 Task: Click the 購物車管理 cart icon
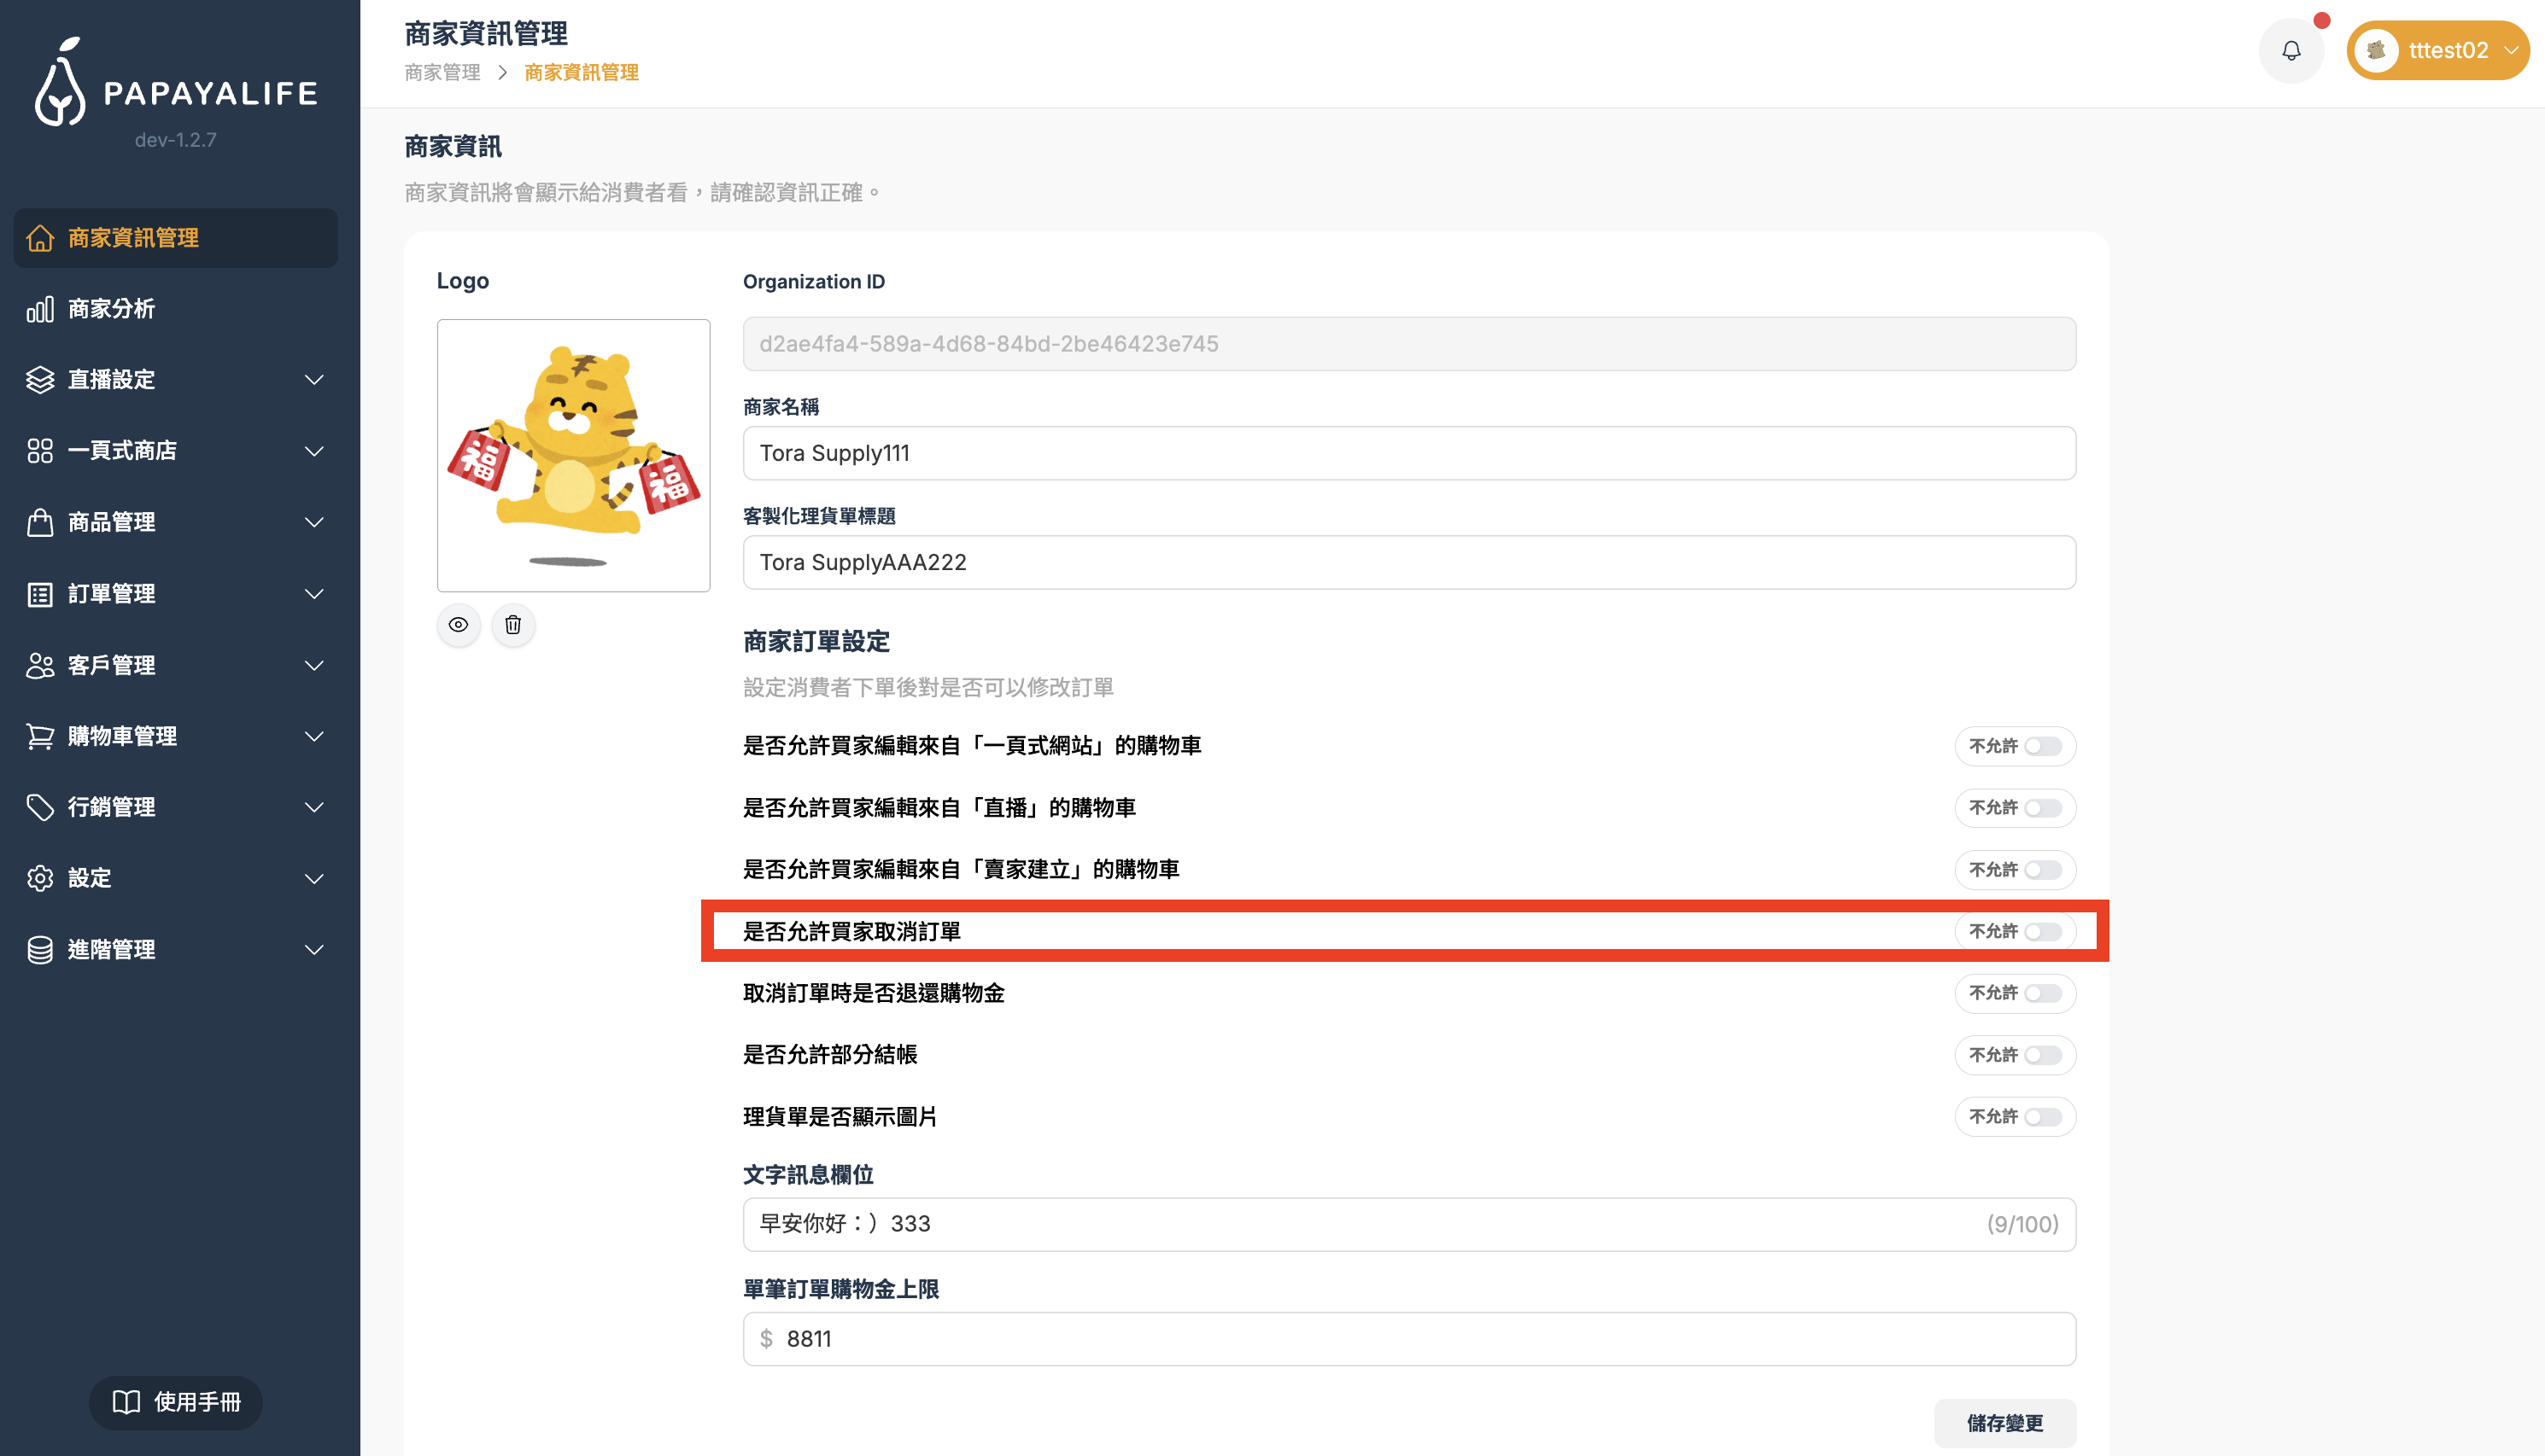(x=40, y=736)
